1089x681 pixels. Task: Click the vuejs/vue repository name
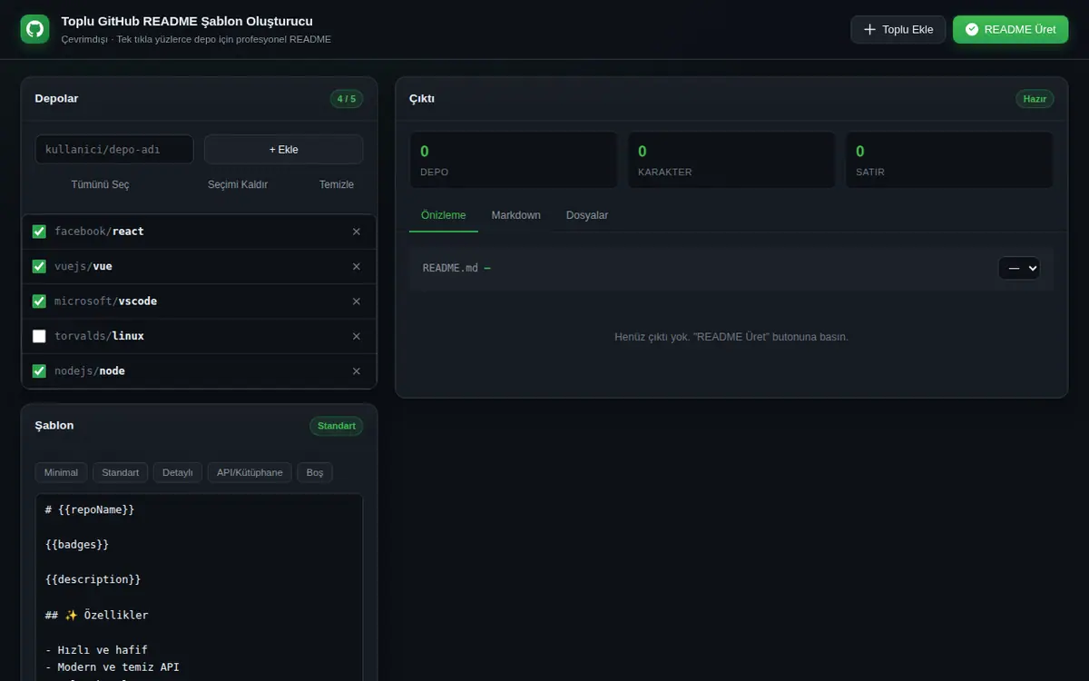[x=83, y=267]
